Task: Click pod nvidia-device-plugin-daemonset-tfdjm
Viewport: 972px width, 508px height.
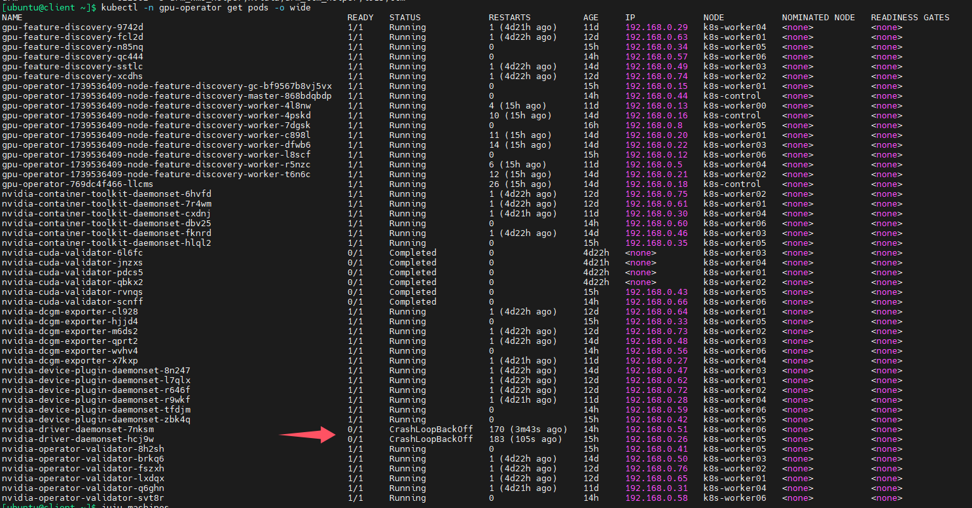Action: (x=96, y=409)
